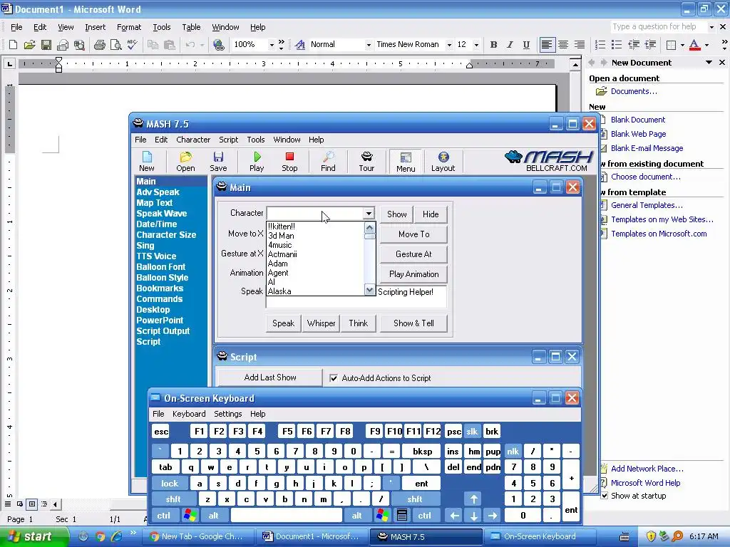Apply italic formatting in Word

510,45
